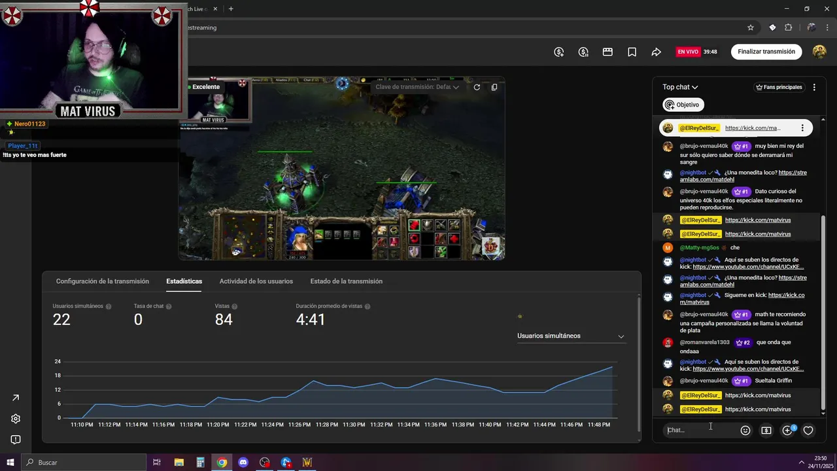Open the Super Chat purchase dollar-plus icon
Image resolution: width=837 pixels, height=471 pixels.
coord(559,52)
